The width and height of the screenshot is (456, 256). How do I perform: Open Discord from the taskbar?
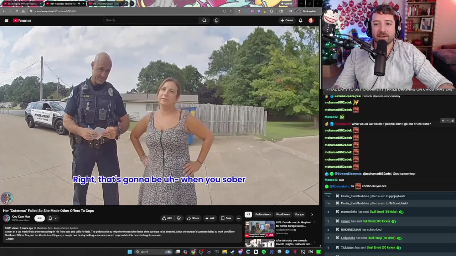240,252
